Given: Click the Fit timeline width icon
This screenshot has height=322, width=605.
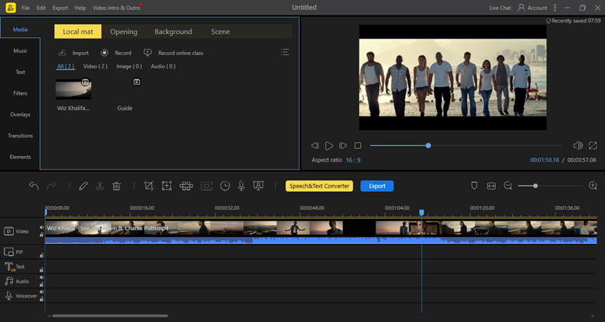Looking at the screenshot, I should [491, 186].
